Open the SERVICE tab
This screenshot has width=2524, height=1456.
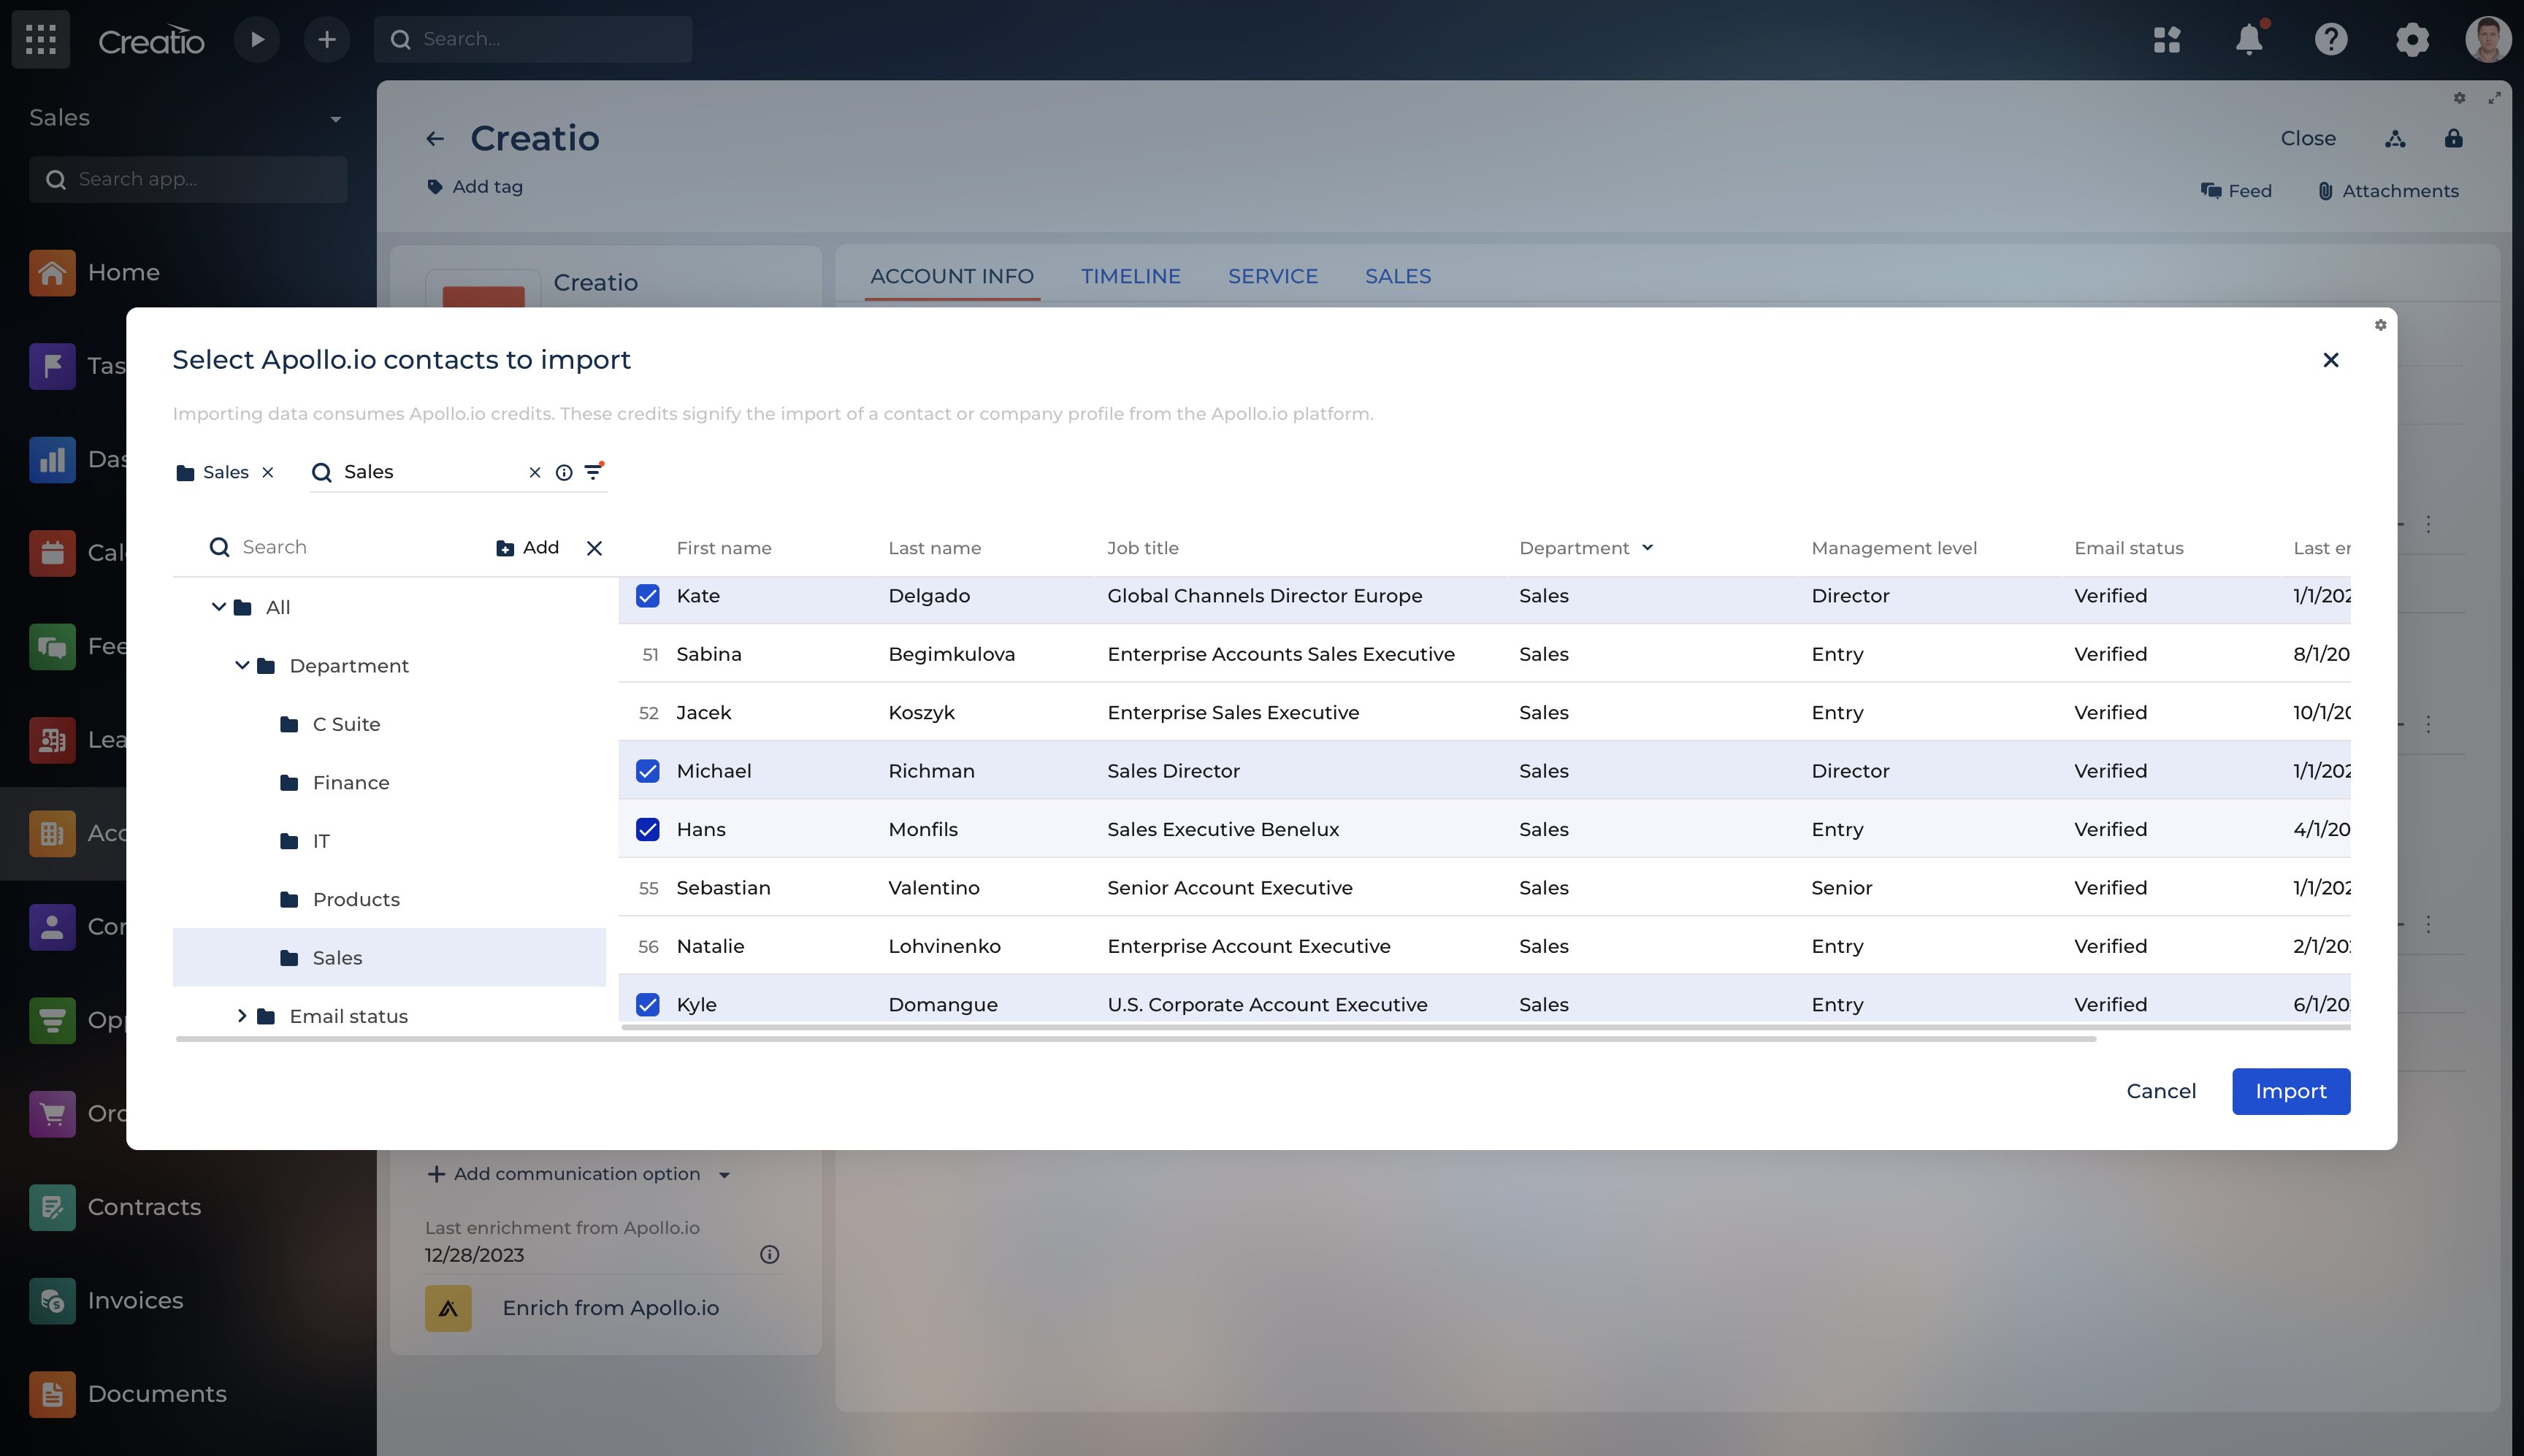[1272, 276]
